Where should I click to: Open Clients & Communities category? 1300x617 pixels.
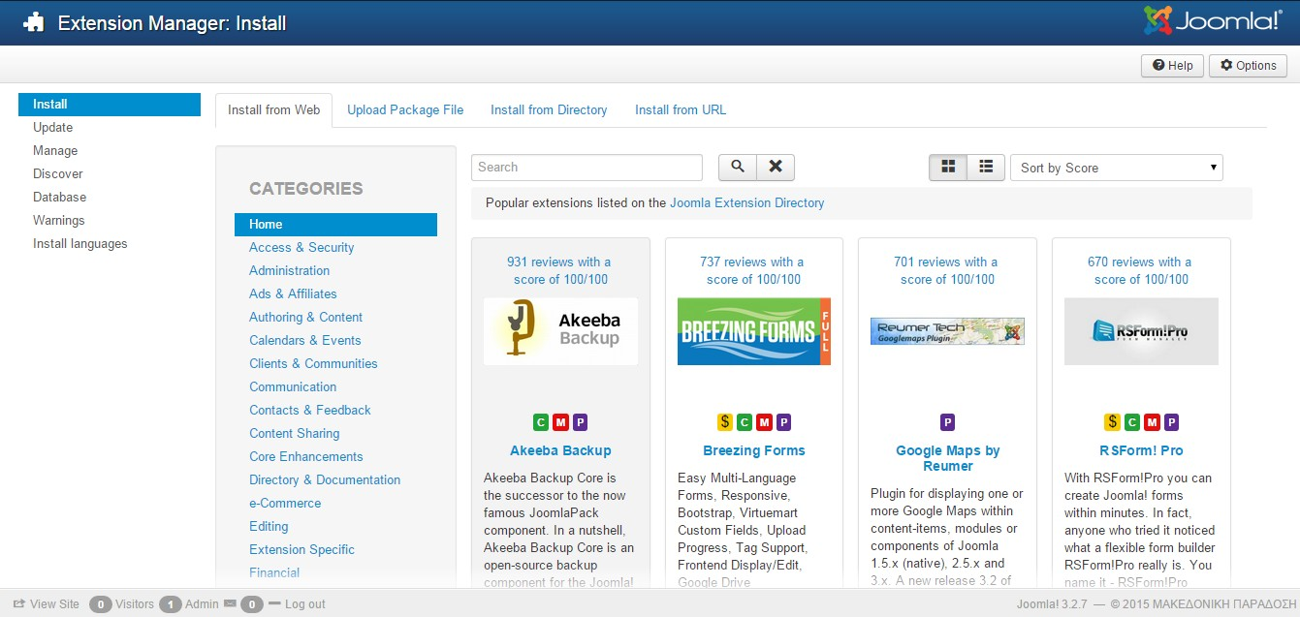tap(313, 363)
